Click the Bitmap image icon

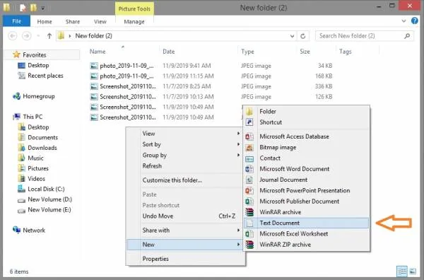coord(249,148)
